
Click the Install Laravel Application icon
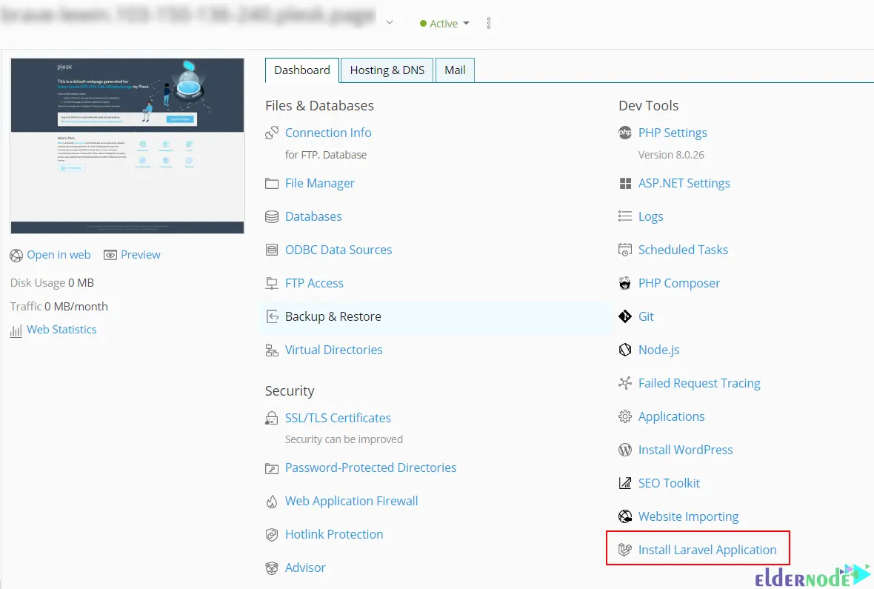[625, 550]
